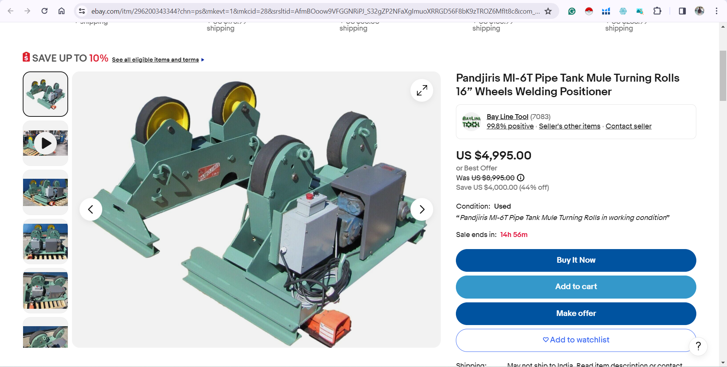
Task: Click the page vertical scrollbar thumb
Action: coord(723,76)
